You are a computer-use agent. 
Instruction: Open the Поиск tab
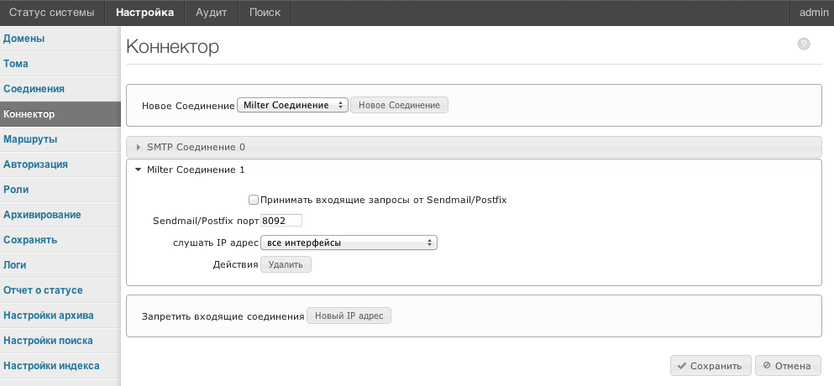(265, 13)
